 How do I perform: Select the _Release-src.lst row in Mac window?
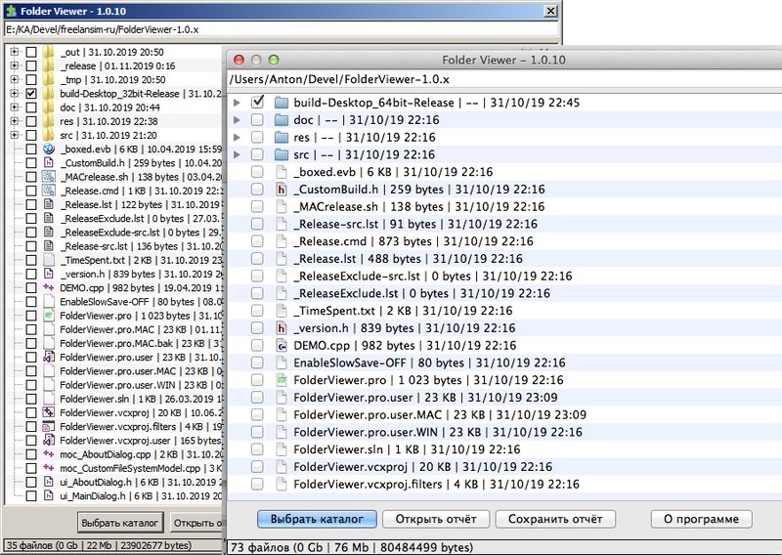click(x=504, y=224)
